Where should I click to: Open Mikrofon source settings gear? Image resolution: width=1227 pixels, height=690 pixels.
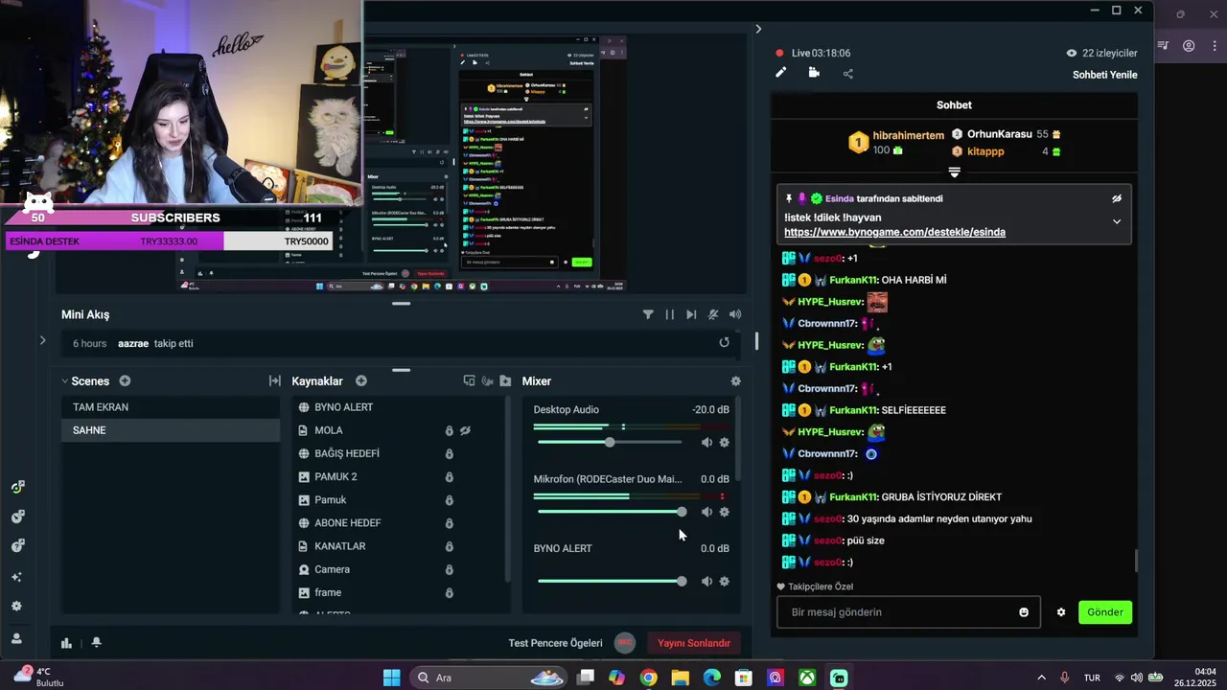[x=724, y=512]
